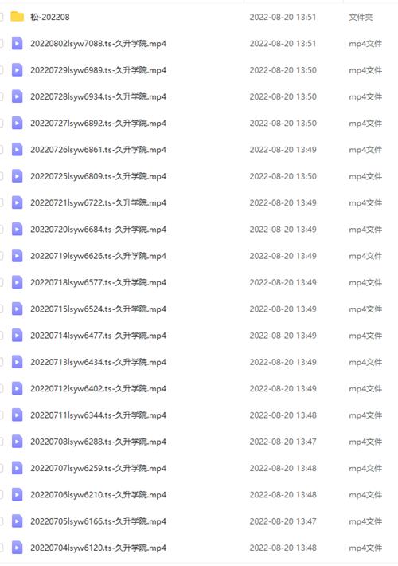Open file 20220711lsyw6344.ts-久升学院.mp4
The width and height of the screenshot is (398, 566).
pos(98,415)
